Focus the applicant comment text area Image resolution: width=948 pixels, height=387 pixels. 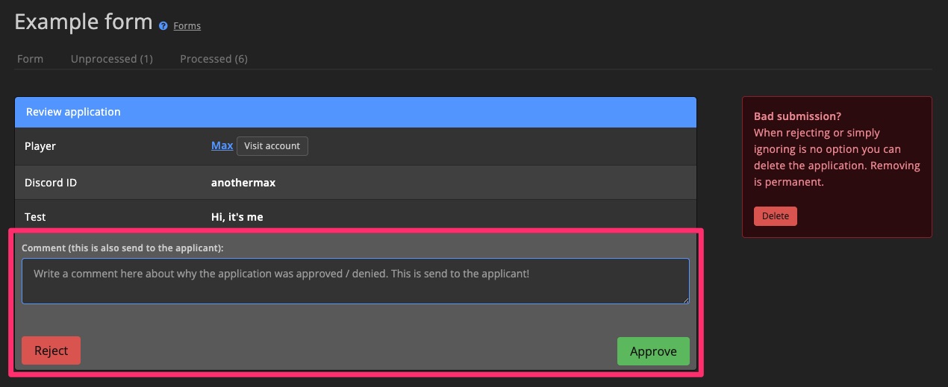[355, 281]
